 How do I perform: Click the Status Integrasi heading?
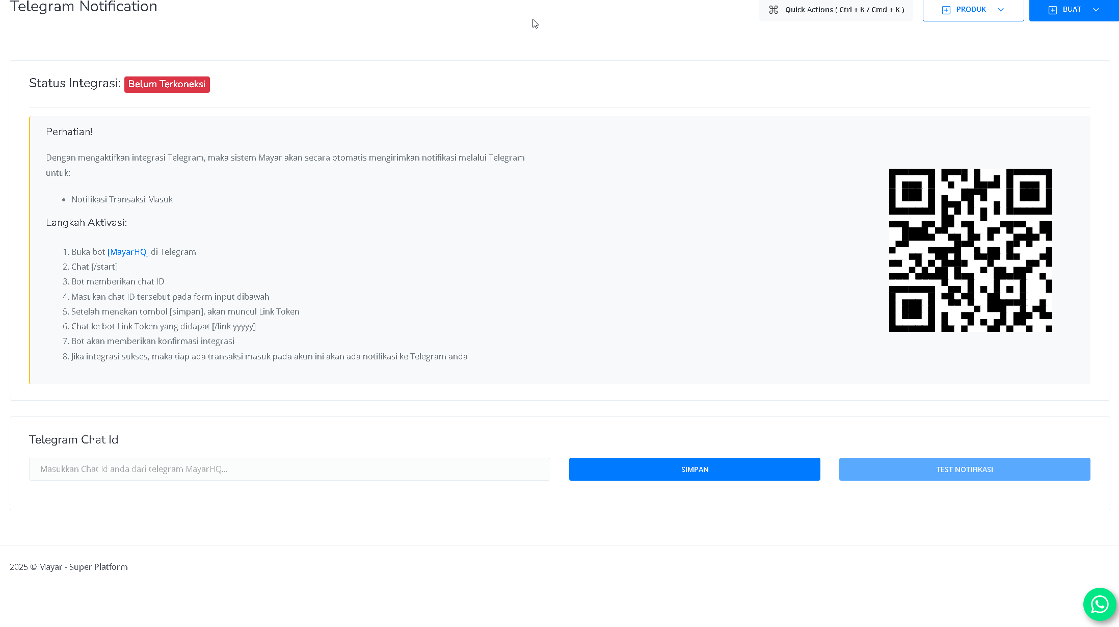coord(75,83)
